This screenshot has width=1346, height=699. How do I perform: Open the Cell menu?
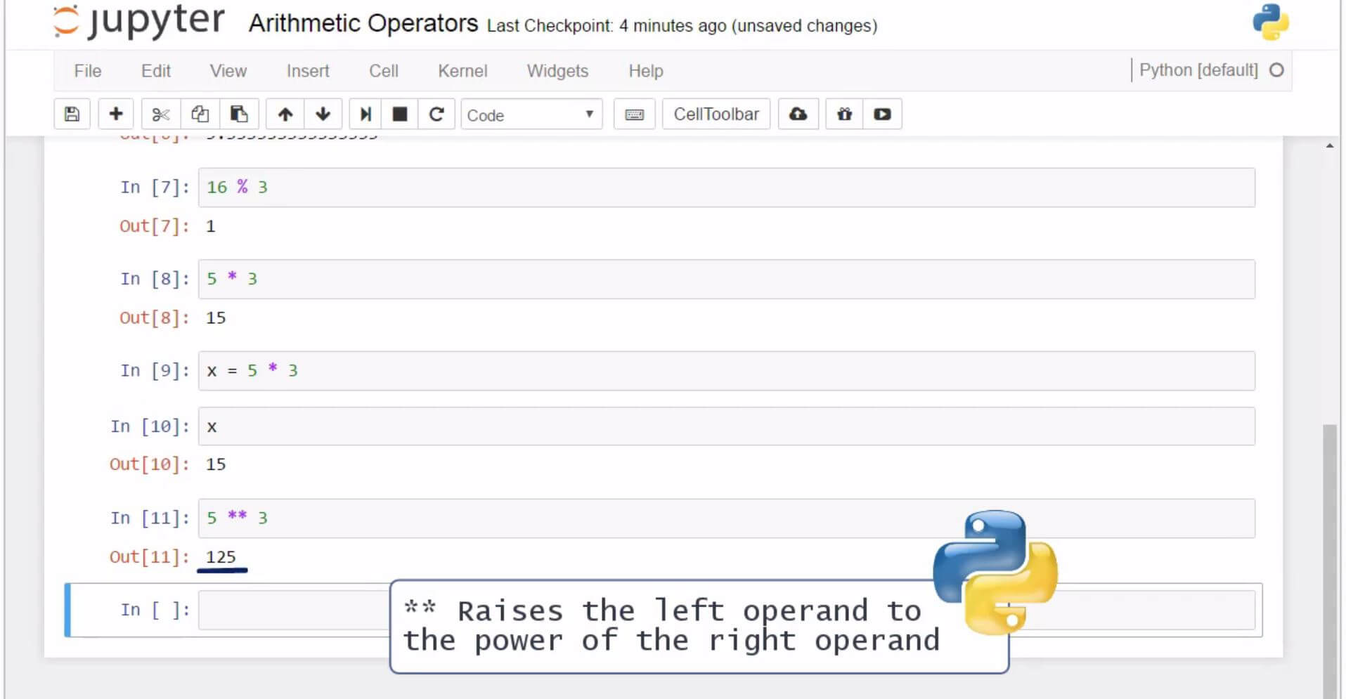click(x=383, y=71)
